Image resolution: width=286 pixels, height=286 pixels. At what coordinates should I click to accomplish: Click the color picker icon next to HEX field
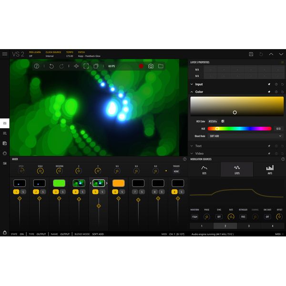[223, 121]
